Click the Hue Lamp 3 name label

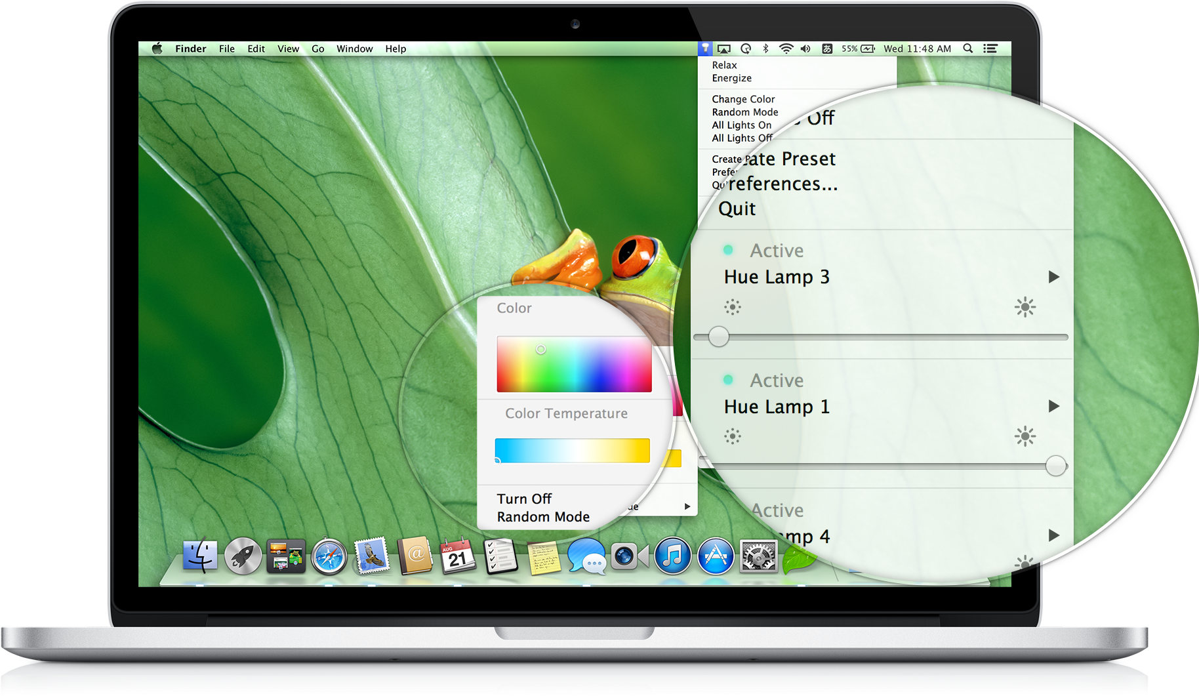[777, 277]
